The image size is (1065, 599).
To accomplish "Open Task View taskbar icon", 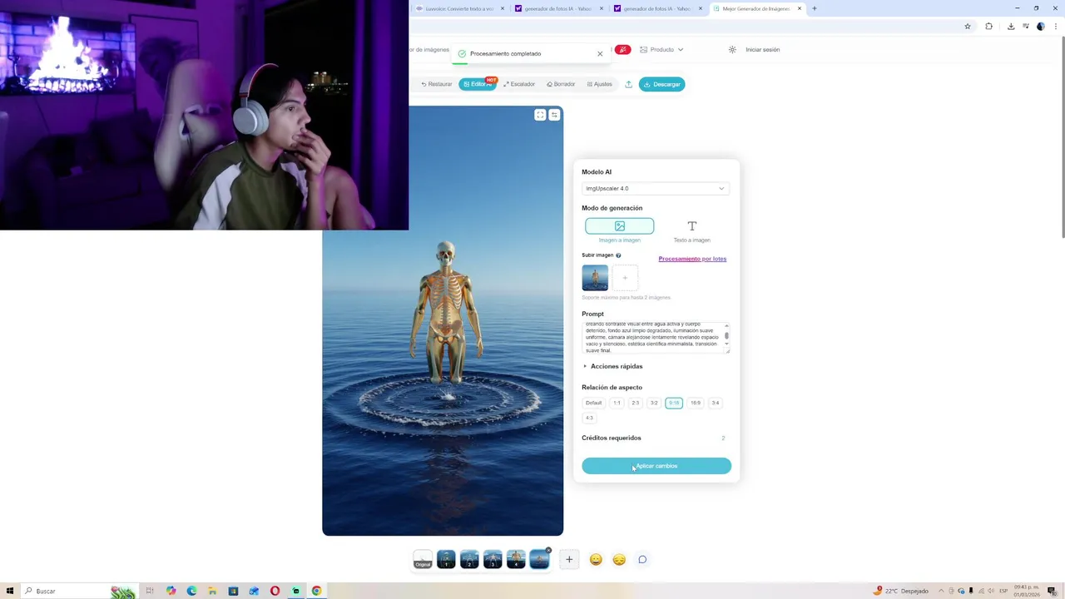I will coord(150,591).
